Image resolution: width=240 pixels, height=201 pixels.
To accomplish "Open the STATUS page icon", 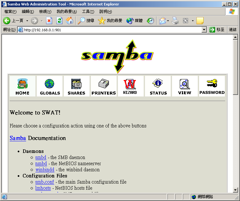I will pos(158,86).
